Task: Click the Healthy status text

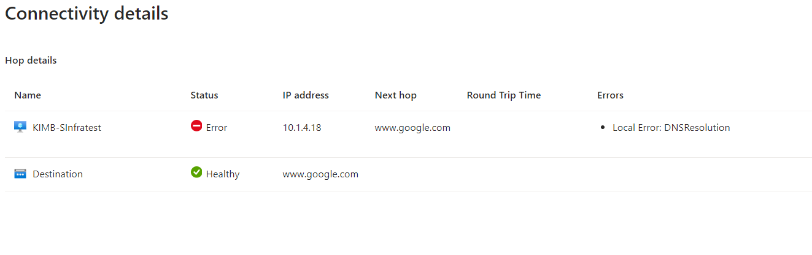Action: (223, 174)
